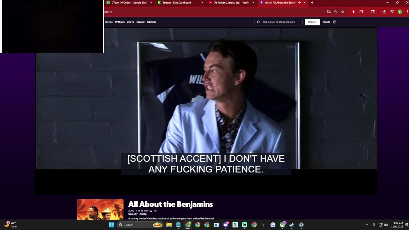This screenshot has width=409, height=230.
Task: Open the Xbox app in taskbar
Action: pyautogui.click(x=282, y=225)
